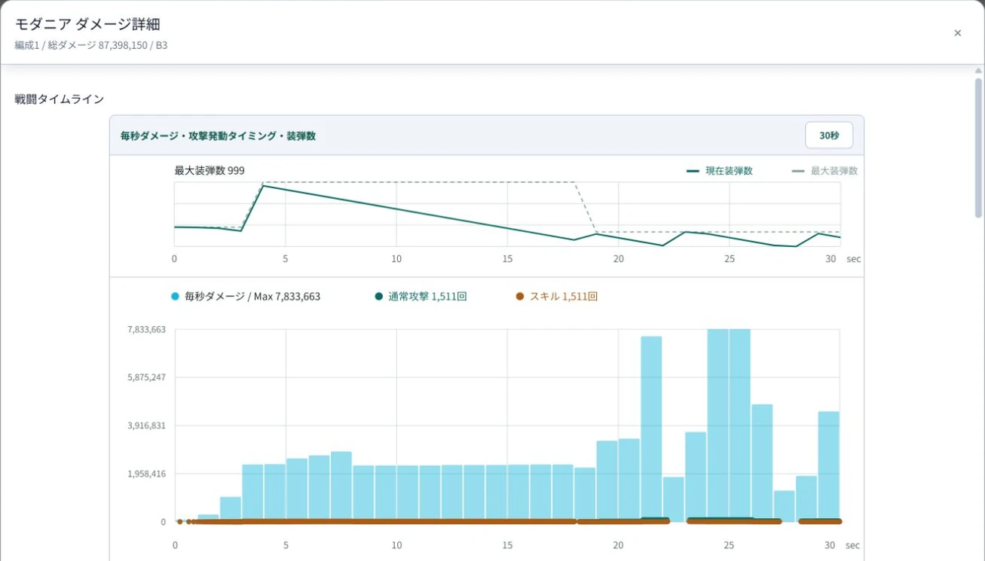Toggle the 通常攻撃 1,511回 legend series
The width and height of the screenshot is (985, 561).
click(x=421, y=297)
